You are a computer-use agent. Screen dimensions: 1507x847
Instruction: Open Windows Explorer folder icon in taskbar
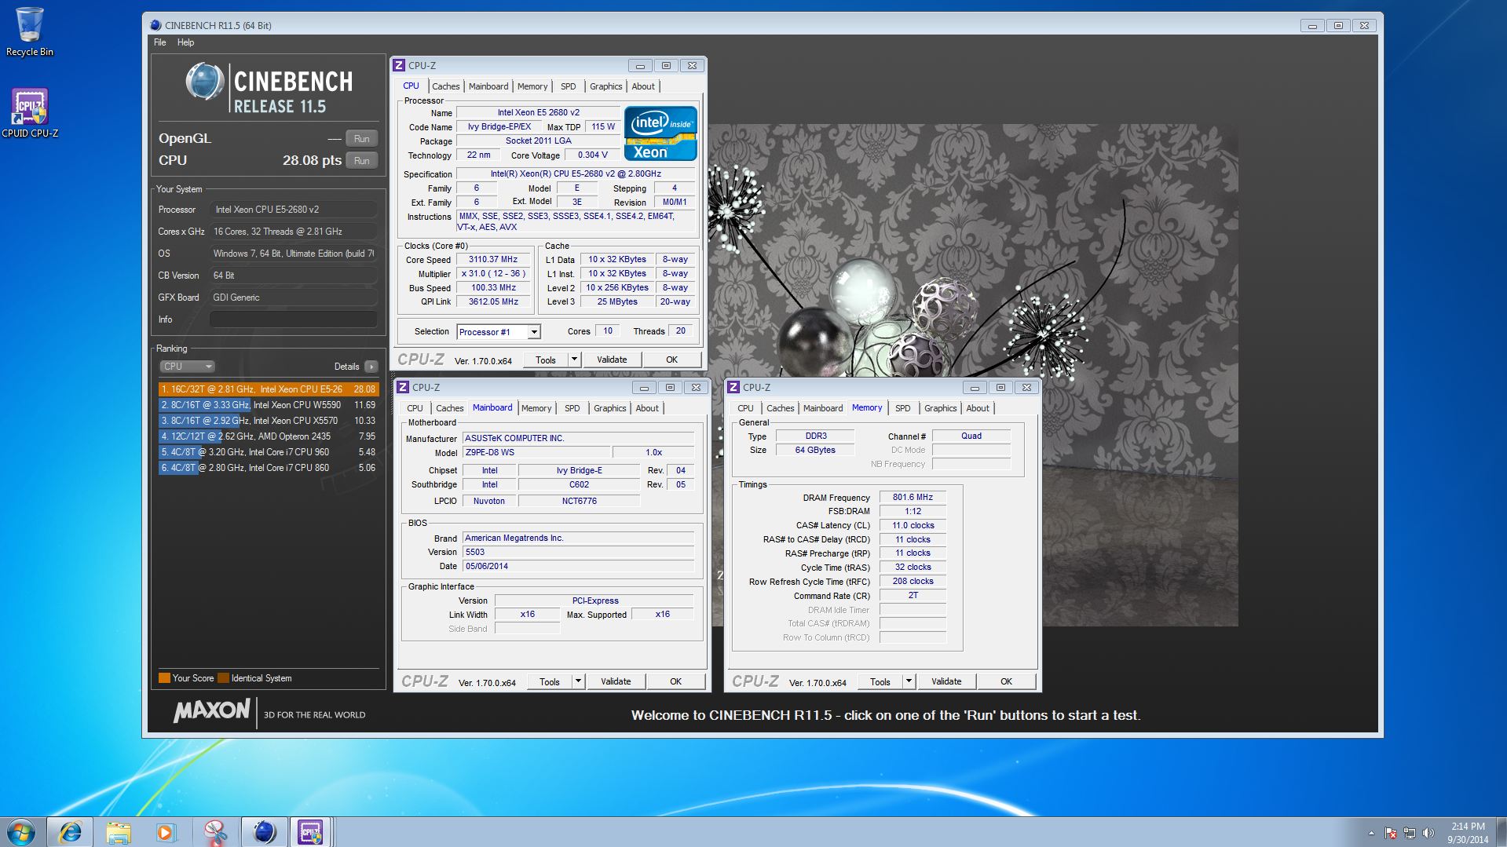click(x=119, y=832)
